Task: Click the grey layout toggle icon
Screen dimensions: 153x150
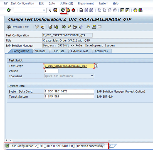Action: tap(100, 26)
